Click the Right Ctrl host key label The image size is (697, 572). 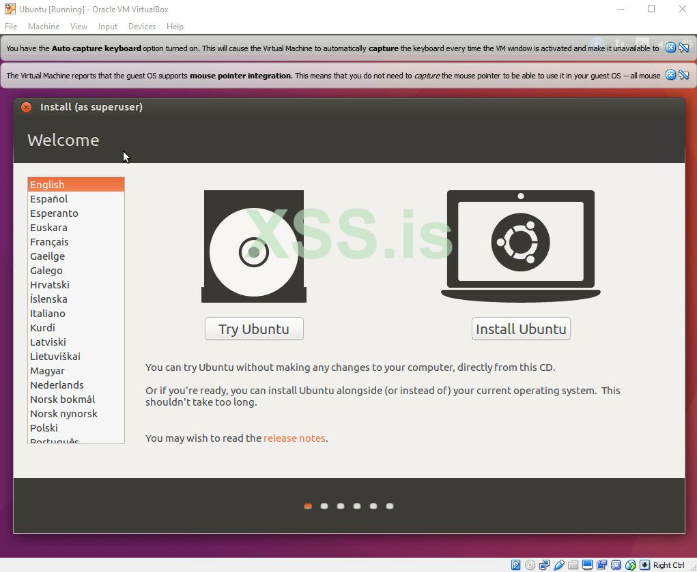click(668, 565)
